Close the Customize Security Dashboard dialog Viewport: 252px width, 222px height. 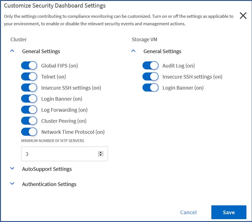tap(243, 16)
